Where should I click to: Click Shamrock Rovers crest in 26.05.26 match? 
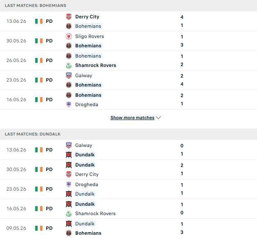tap(69, 65)
